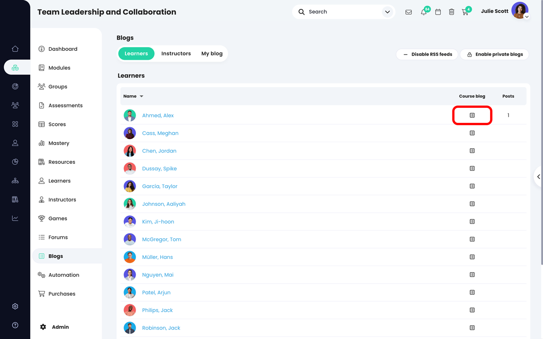Sort the table by the Name column
543x339 pixels.
133,96
